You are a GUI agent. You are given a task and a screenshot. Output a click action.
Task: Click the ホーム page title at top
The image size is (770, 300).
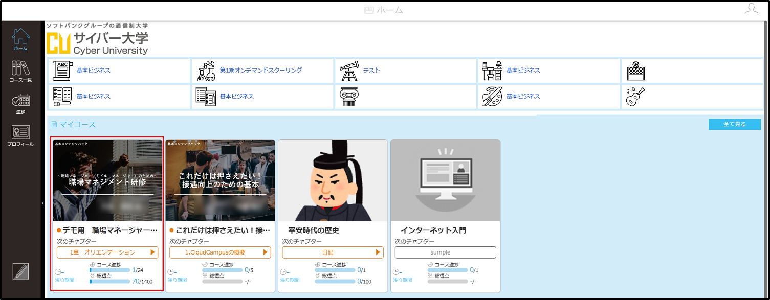[384, 10]
